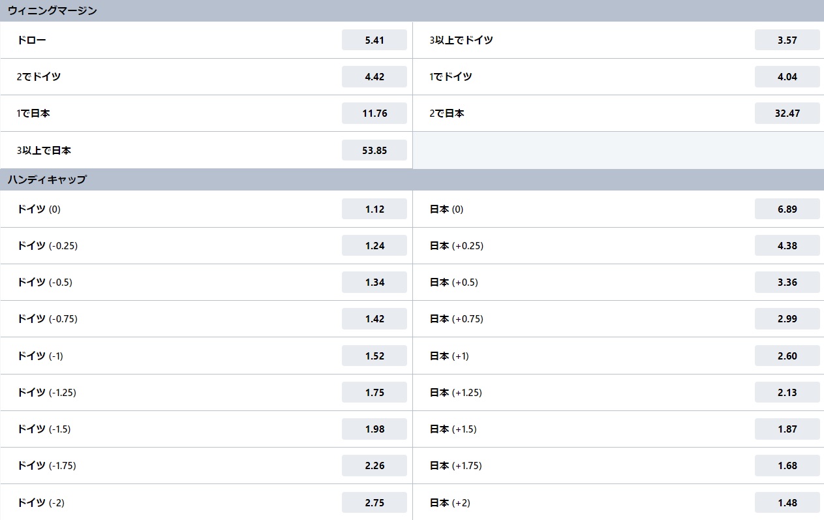Image resolution: width=824 pixels, height=520 pixels.
Task: Select Germany (-2) odds 2.75
Action: [x=374, y=502]
